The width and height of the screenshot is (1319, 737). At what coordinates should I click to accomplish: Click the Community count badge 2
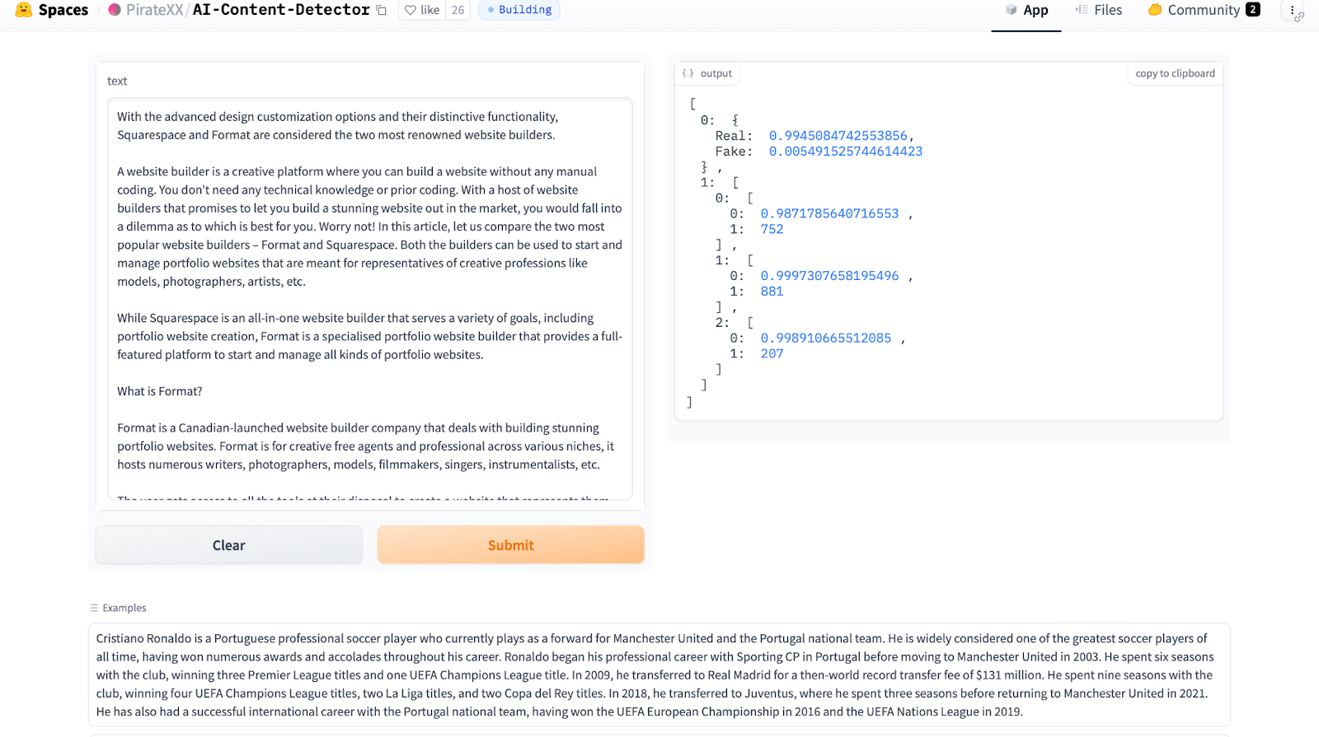[x=1253, y=10]
